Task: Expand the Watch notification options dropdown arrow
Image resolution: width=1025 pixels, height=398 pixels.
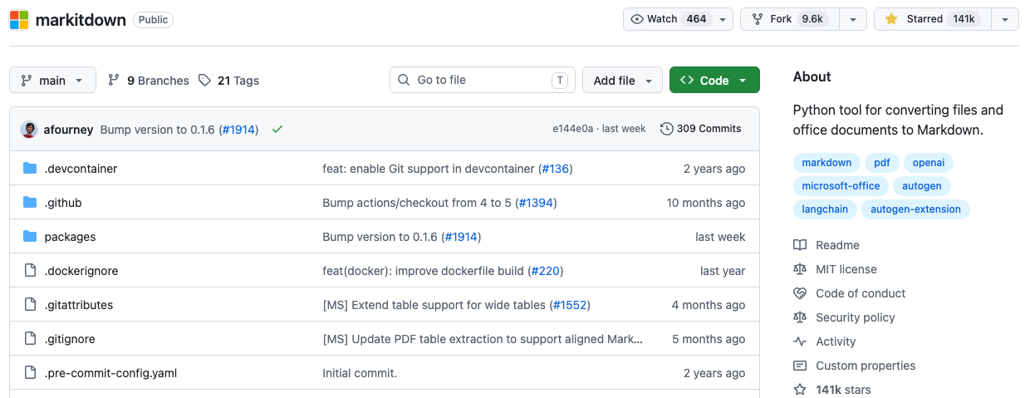Action: [723, 19]
